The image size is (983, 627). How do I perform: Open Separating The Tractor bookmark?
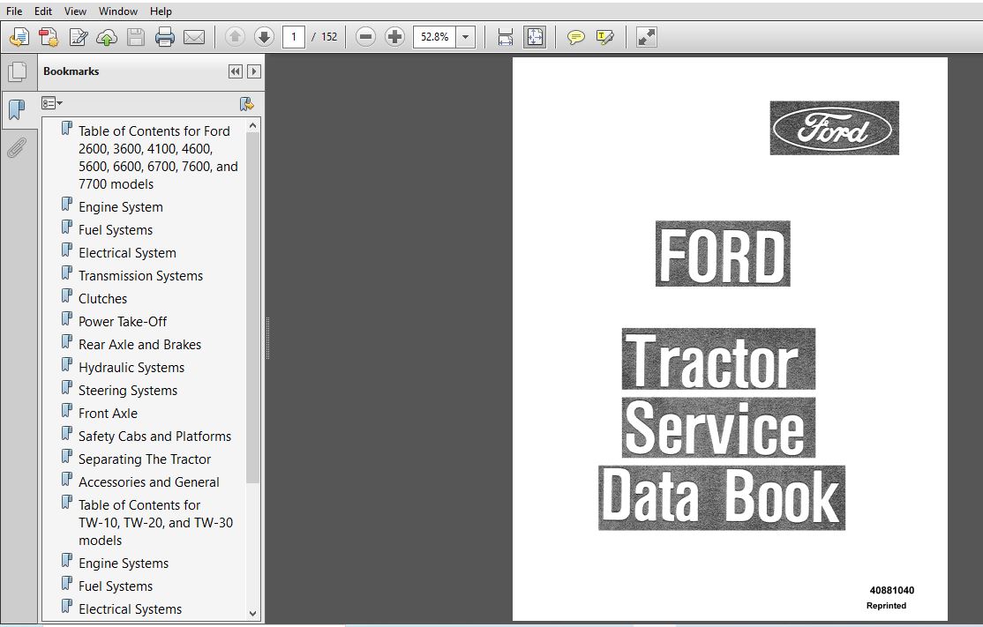(x=145, y=459)
